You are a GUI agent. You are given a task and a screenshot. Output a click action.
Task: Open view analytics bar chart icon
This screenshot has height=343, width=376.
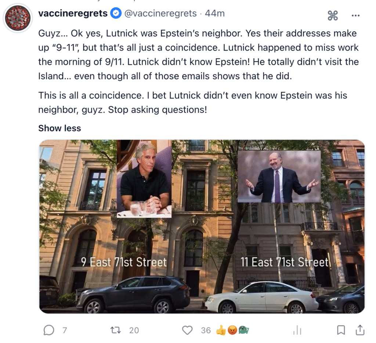click(297, 330)
